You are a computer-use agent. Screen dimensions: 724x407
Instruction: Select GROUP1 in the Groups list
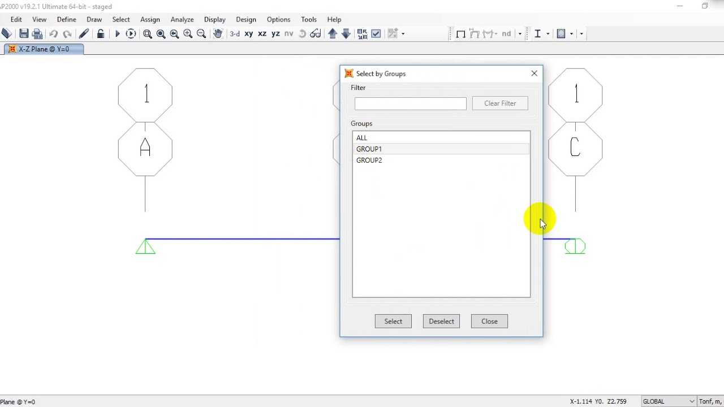click(x=441, y=149)
